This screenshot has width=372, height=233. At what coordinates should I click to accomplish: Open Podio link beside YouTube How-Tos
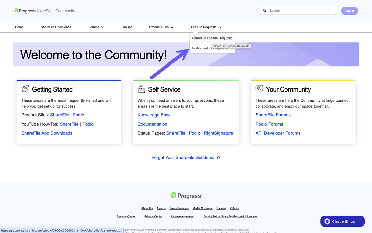pyautogui.click(x=88, y=124)
